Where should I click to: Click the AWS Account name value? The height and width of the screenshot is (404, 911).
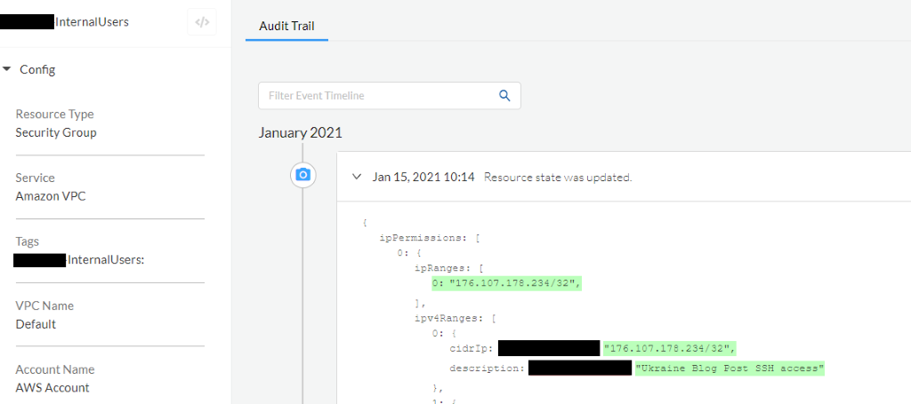(x=52, y=388)
